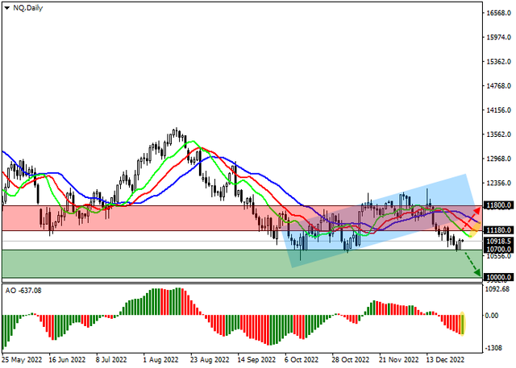Screen dimensions: 516x368
Task: Click the NQ,Daily chart title
Action: click(x=27, y=8)
